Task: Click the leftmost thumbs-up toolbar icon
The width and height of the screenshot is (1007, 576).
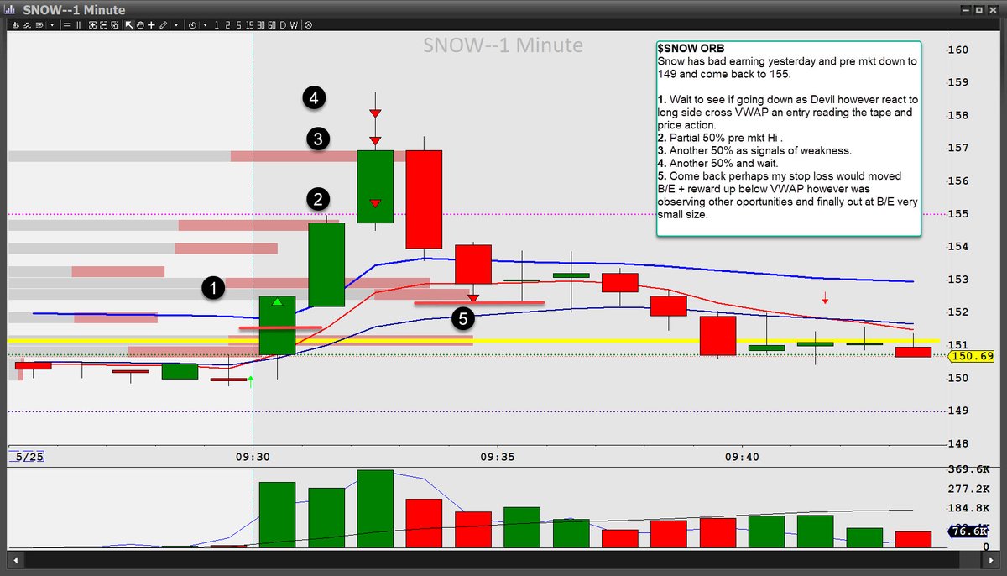Action: pos(14,25)
